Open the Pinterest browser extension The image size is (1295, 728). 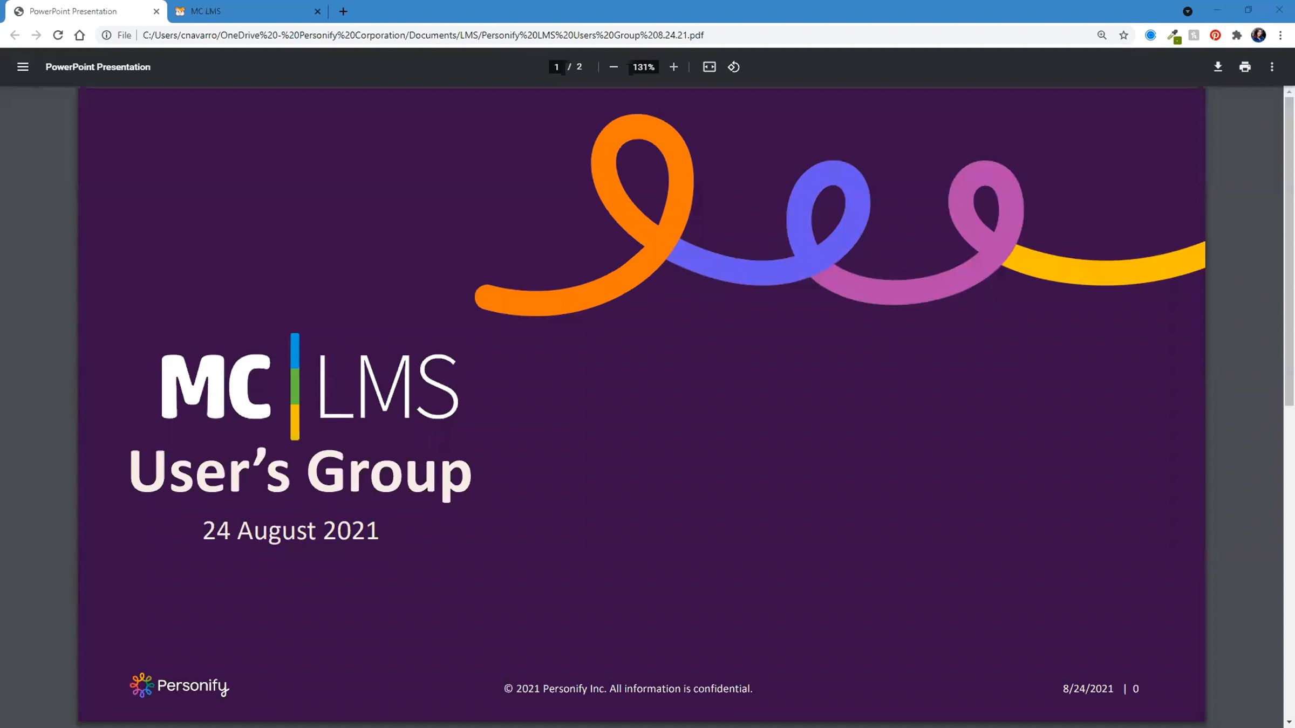click(x=1215, y=35)
